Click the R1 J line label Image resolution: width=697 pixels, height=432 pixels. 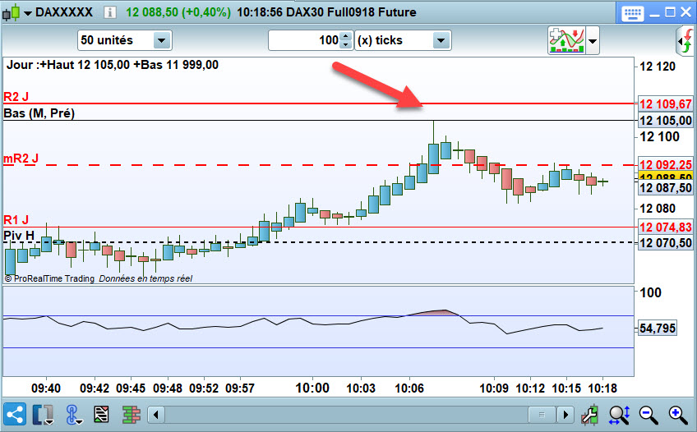pyautogui.click(x=16, y=219)
